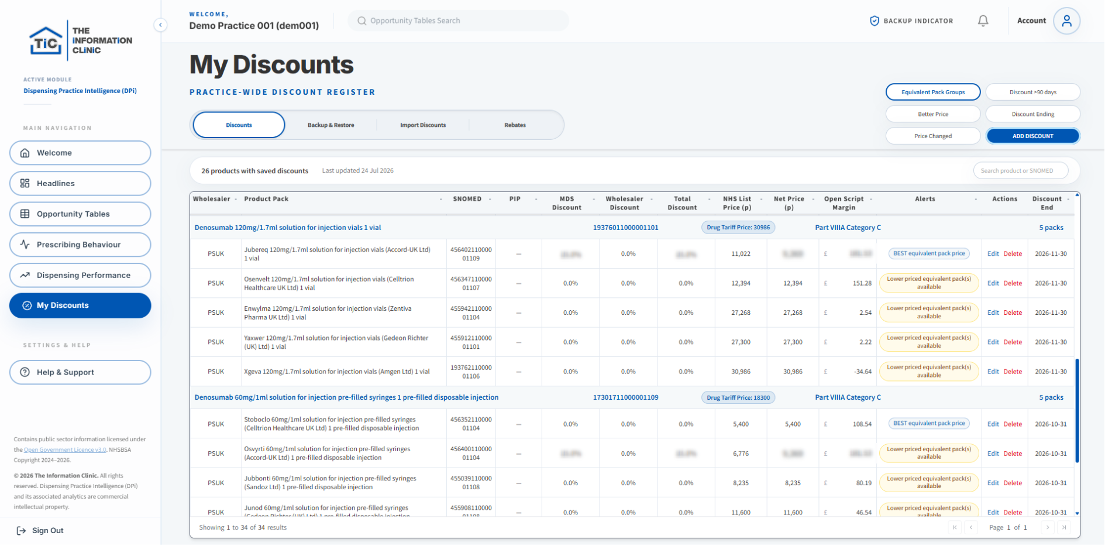
Task: Click the Product Pack column header
Action: pyautogui.click(x=266, y=199)
